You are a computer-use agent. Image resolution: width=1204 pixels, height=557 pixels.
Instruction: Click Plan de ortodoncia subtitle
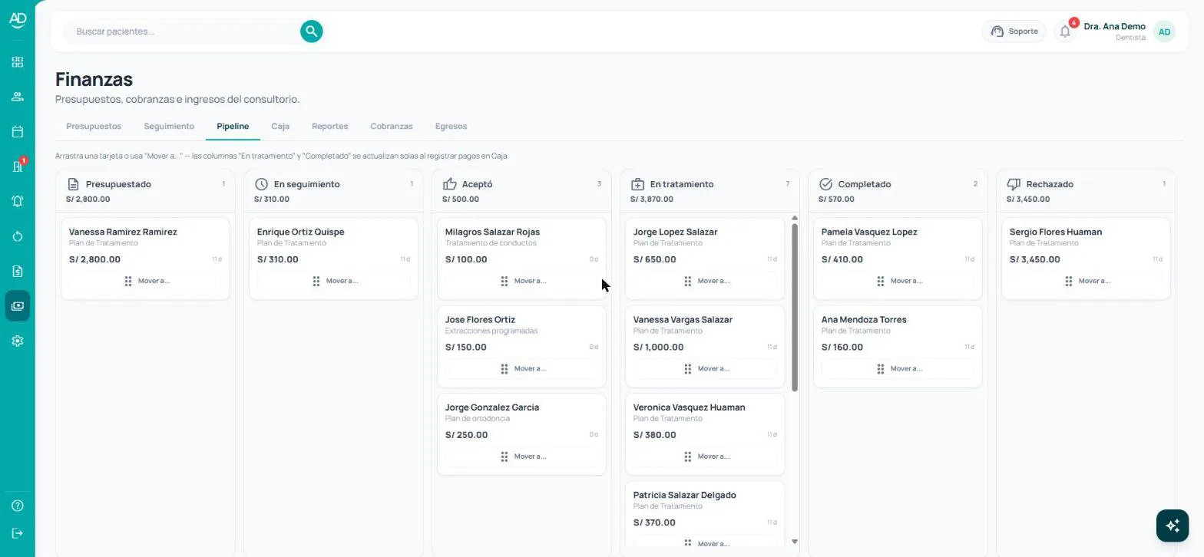[x=478, y=419]
